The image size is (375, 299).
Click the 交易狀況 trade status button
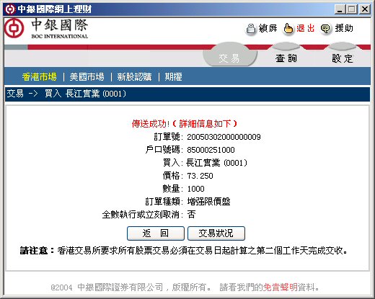pyautogui.click(x=216, y=233)
